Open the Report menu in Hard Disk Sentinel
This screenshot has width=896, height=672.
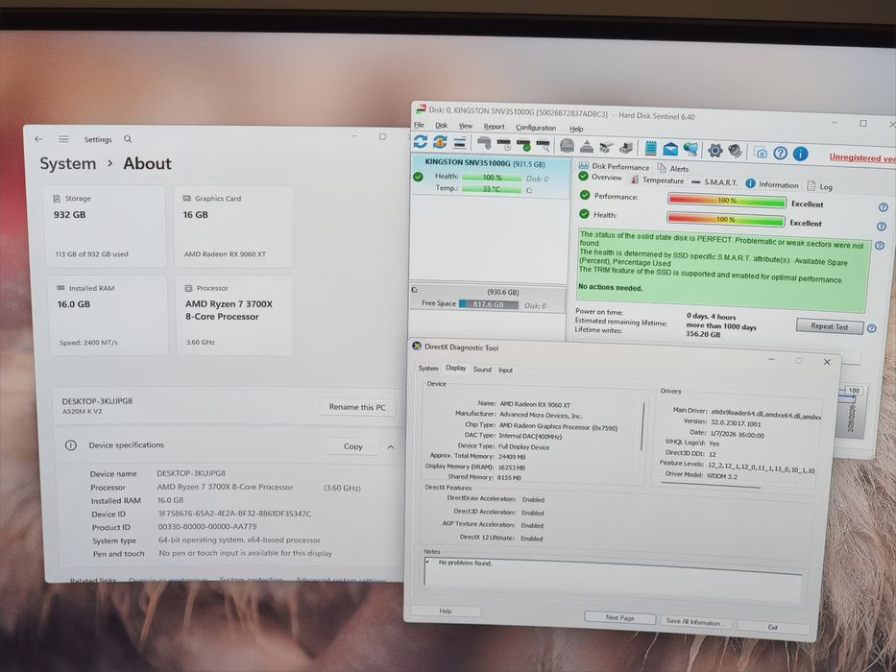point(494,127)
